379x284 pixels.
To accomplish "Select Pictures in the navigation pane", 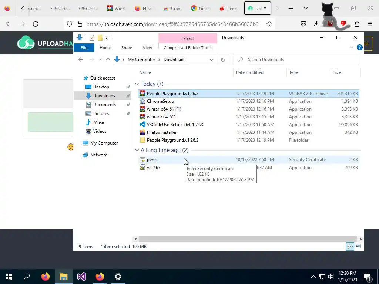I will pyautogui.click(x=101, y=114).
